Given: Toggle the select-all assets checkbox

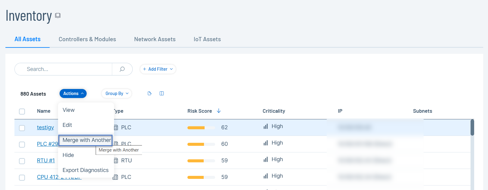Looking at the screenshot, I should click(22, 112).
